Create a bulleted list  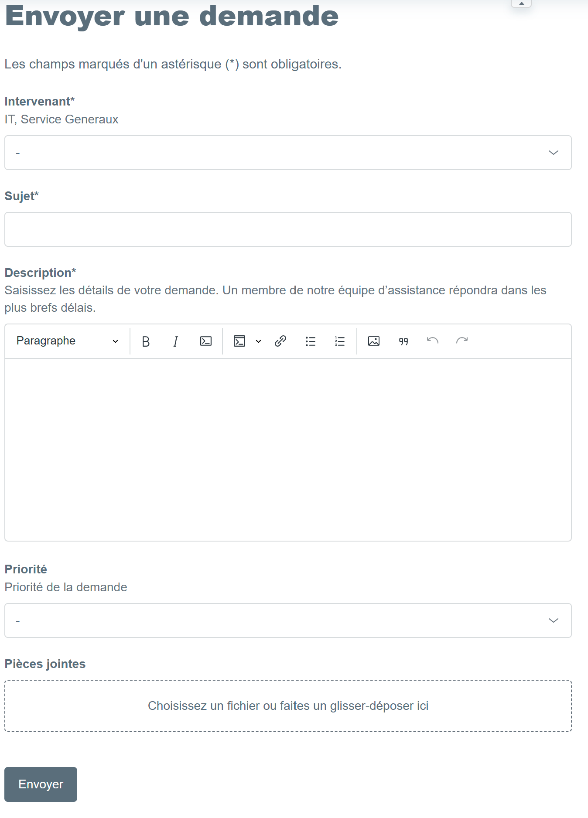coord(311,341)
